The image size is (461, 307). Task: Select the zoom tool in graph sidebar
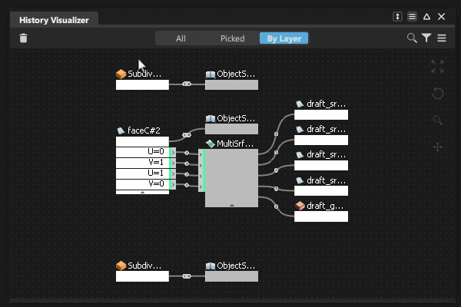click(437, 120)
